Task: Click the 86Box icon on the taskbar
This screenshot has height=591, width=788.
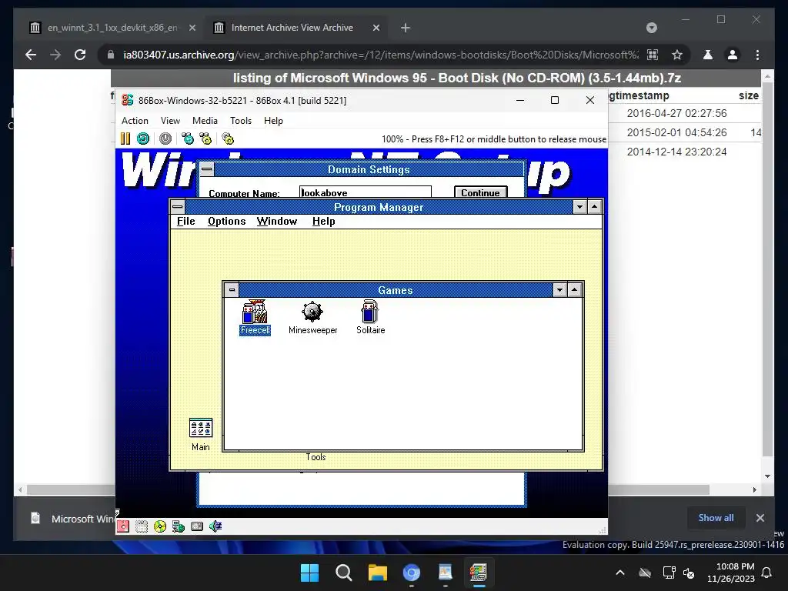Action: [x=479, y=573]
